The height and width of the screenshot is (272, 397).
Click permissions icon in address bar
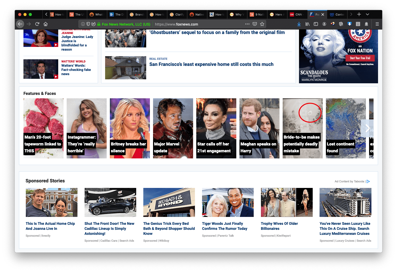[94, 24]
